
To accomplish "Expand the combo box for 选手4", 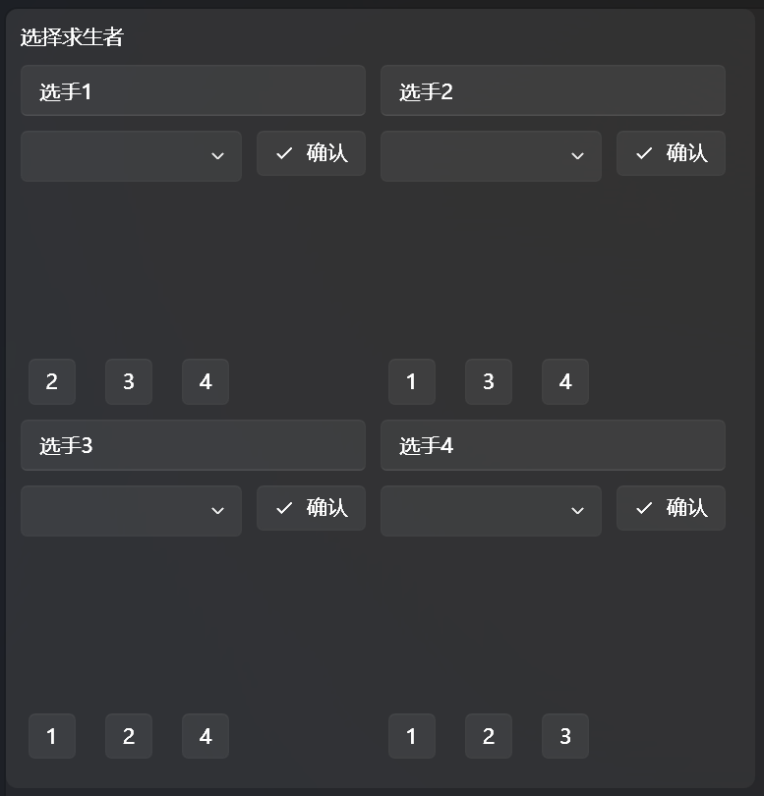I will (491, 510).
